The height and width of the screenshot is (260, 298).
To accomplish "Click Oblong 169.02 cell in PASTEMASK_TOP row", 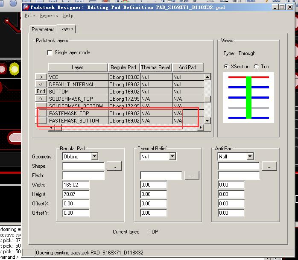I will (x=124, y=113).
